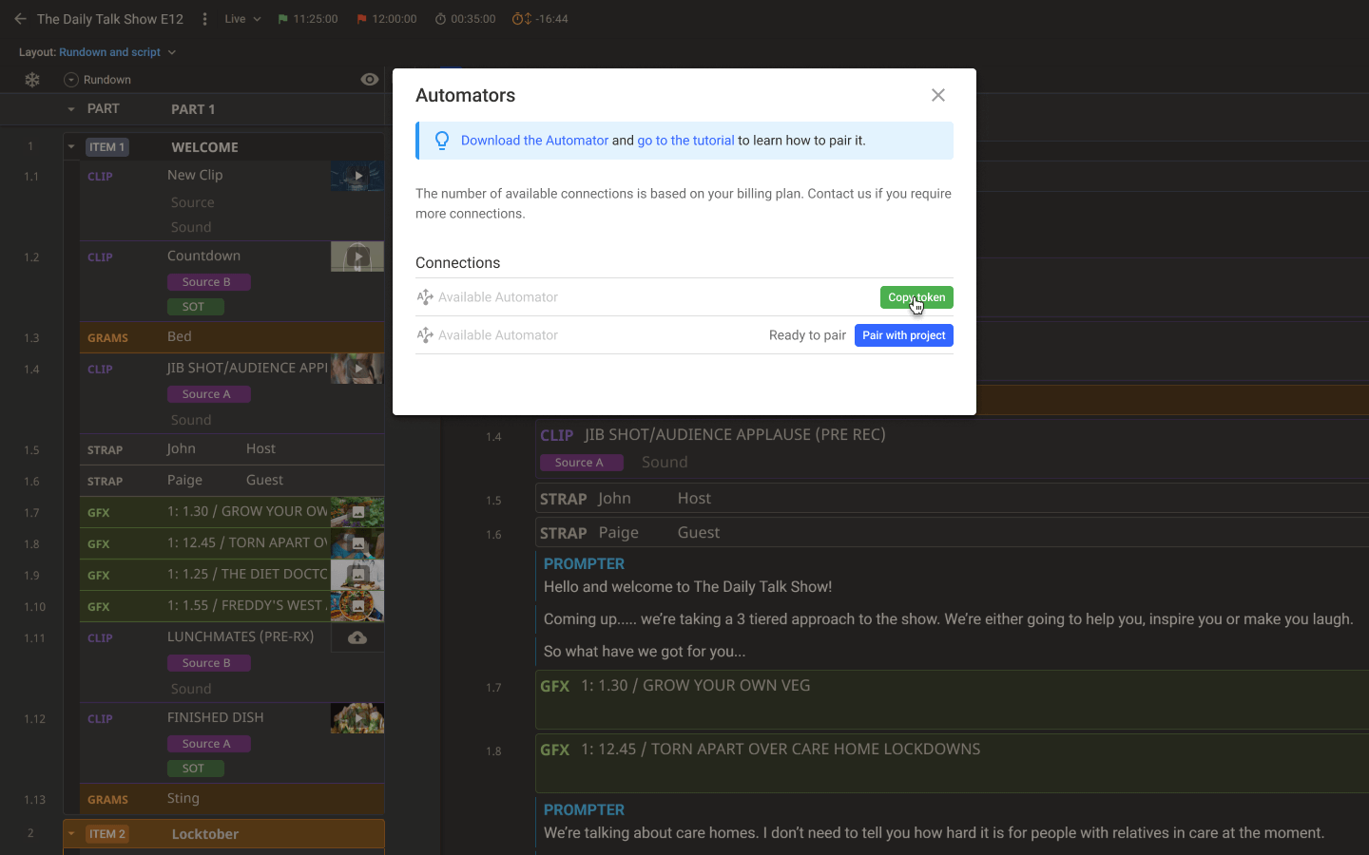Click the green start flag 11:25:00
Viewport: 1369px width, 855px height.
coord(307,19)
